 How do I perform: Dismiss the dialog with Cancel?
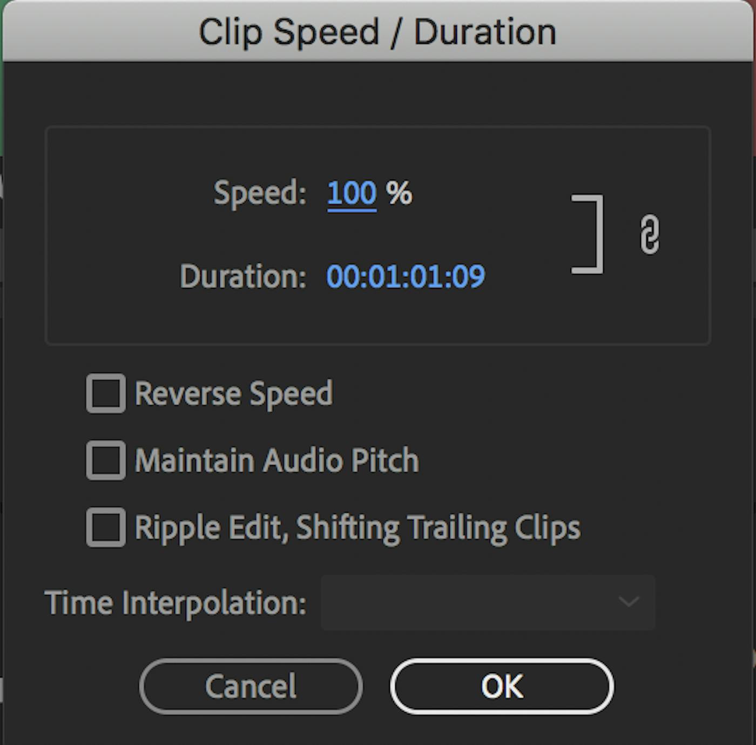tap(251, 686)
